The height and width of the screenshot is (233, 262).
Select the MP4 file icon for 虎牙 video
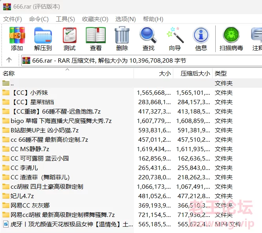[x=6, y=224]
